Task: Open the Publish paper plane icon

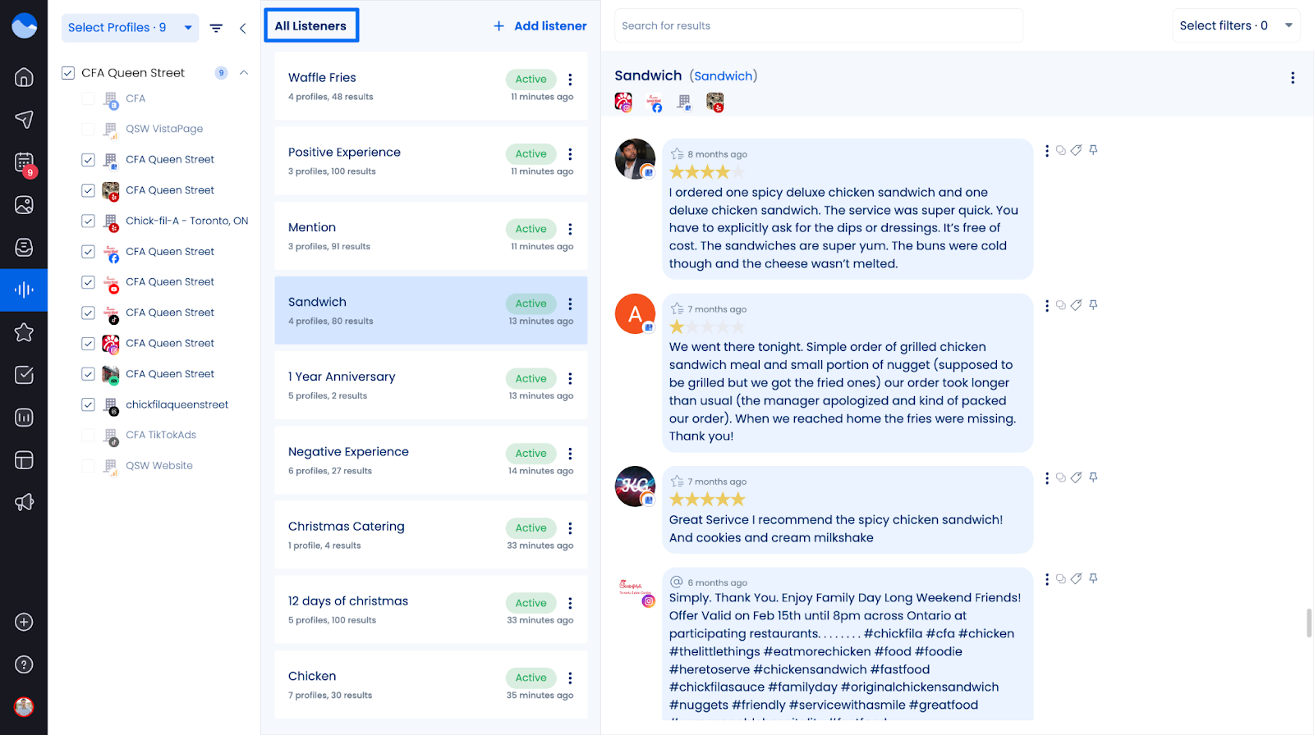Action: point(24,119)
